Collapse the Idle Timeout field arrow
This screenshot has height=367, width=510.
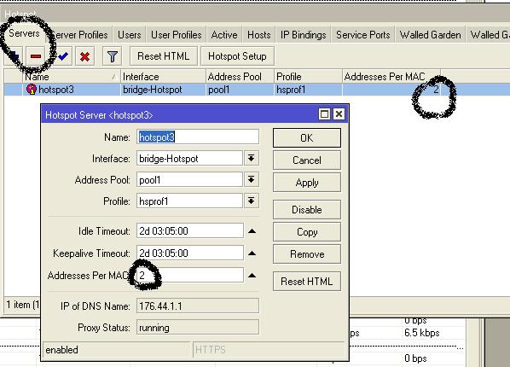point(252,231)
